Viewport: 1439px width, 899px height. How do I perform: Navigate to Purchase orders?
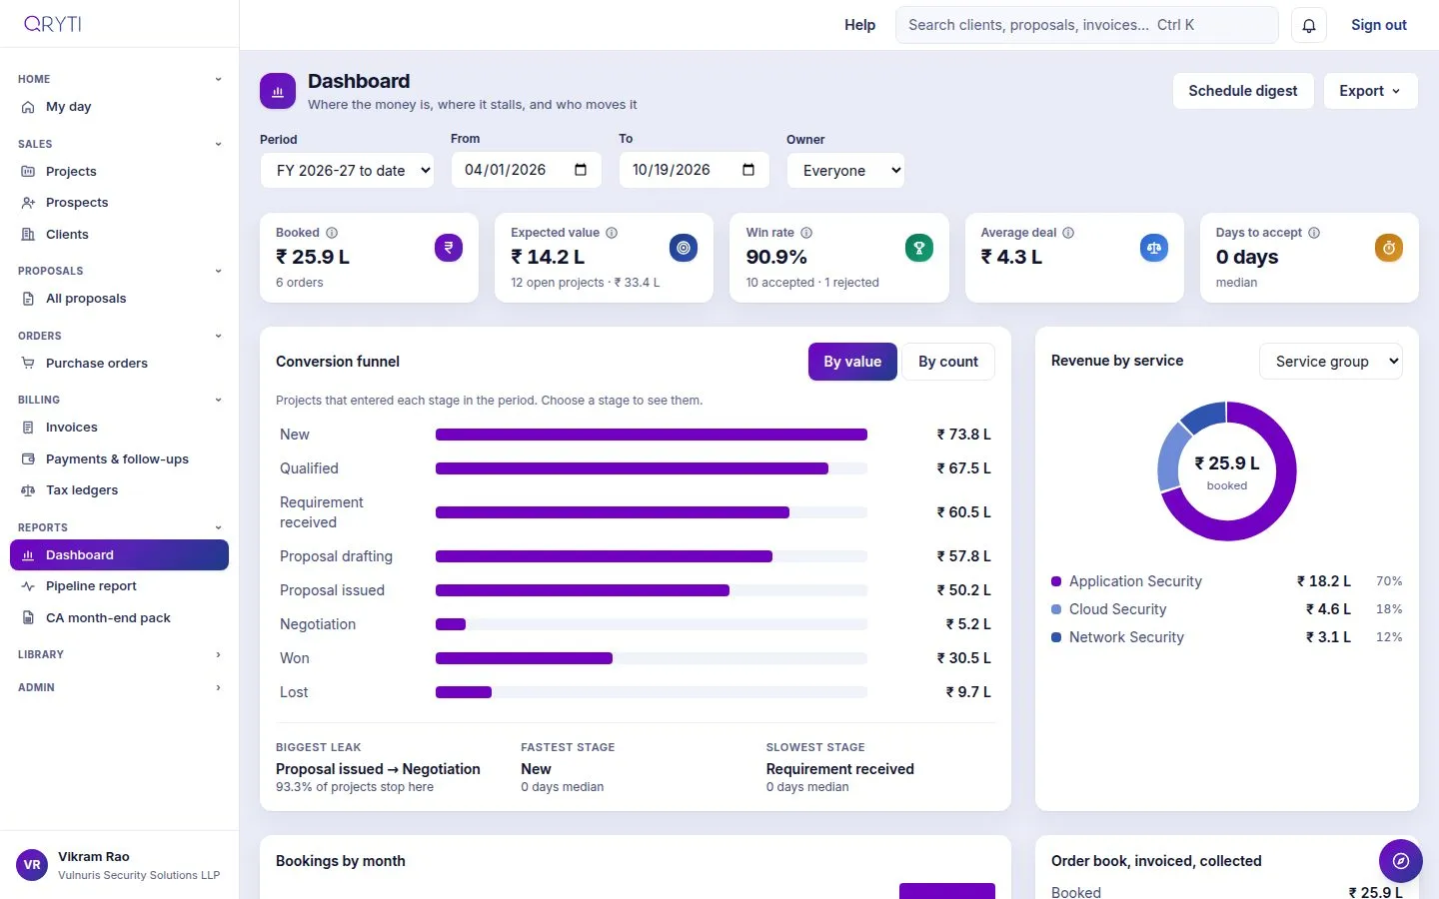119,364
